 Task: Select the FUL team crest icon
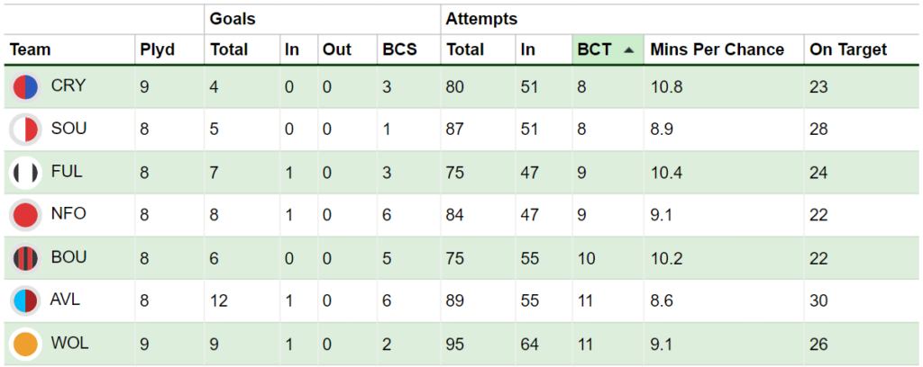coord(25,173)
